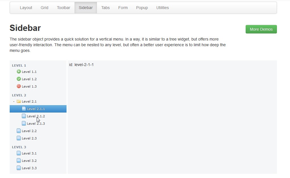Click the page icon beside Level 3.1
This screenshot has height=178, width=290.
point(19,153)
